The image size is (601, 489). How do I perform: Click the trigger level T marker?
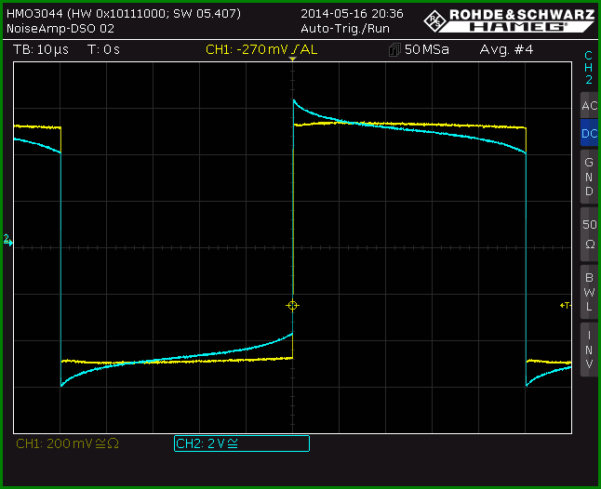click(x=566, y=305)
